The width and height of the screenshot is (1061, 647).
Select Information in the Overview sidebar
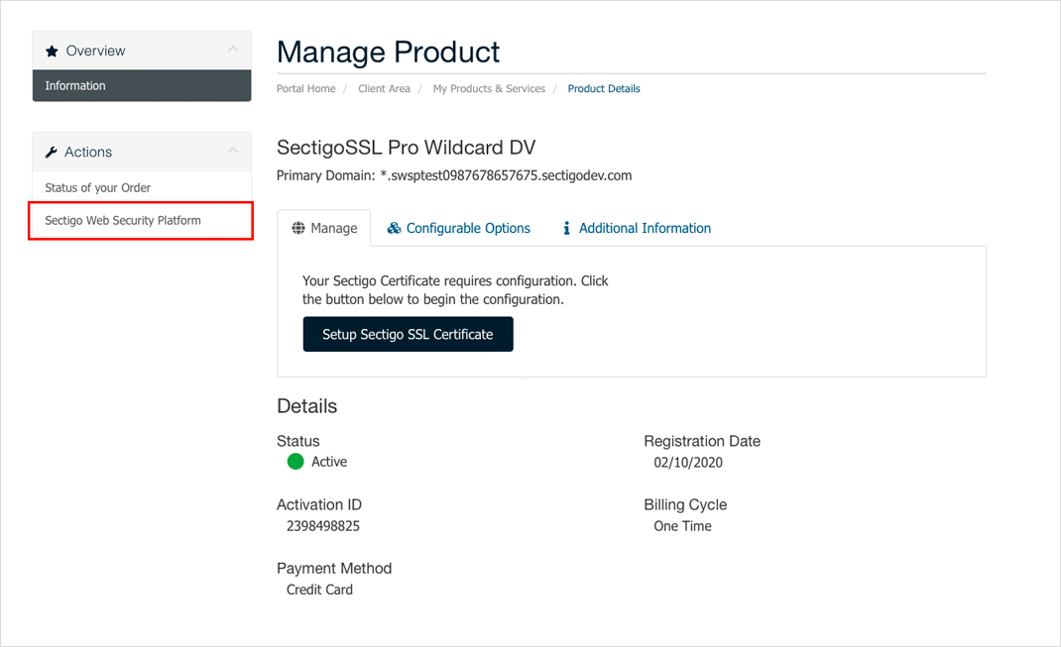tap(75, 85)
